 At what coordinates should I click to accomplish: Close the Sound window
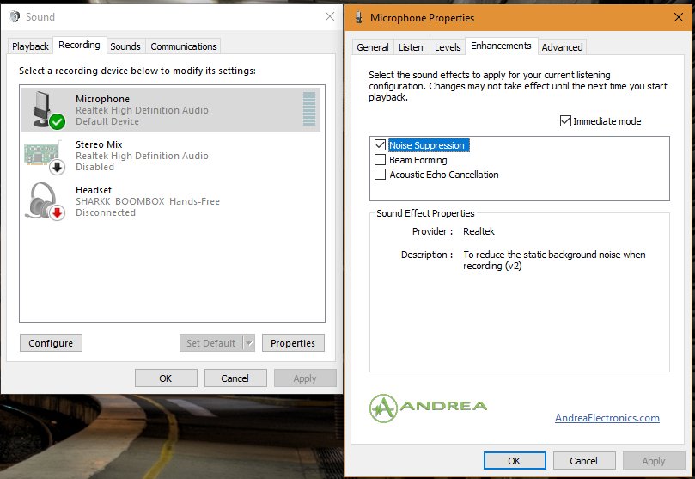coord(330,17)
